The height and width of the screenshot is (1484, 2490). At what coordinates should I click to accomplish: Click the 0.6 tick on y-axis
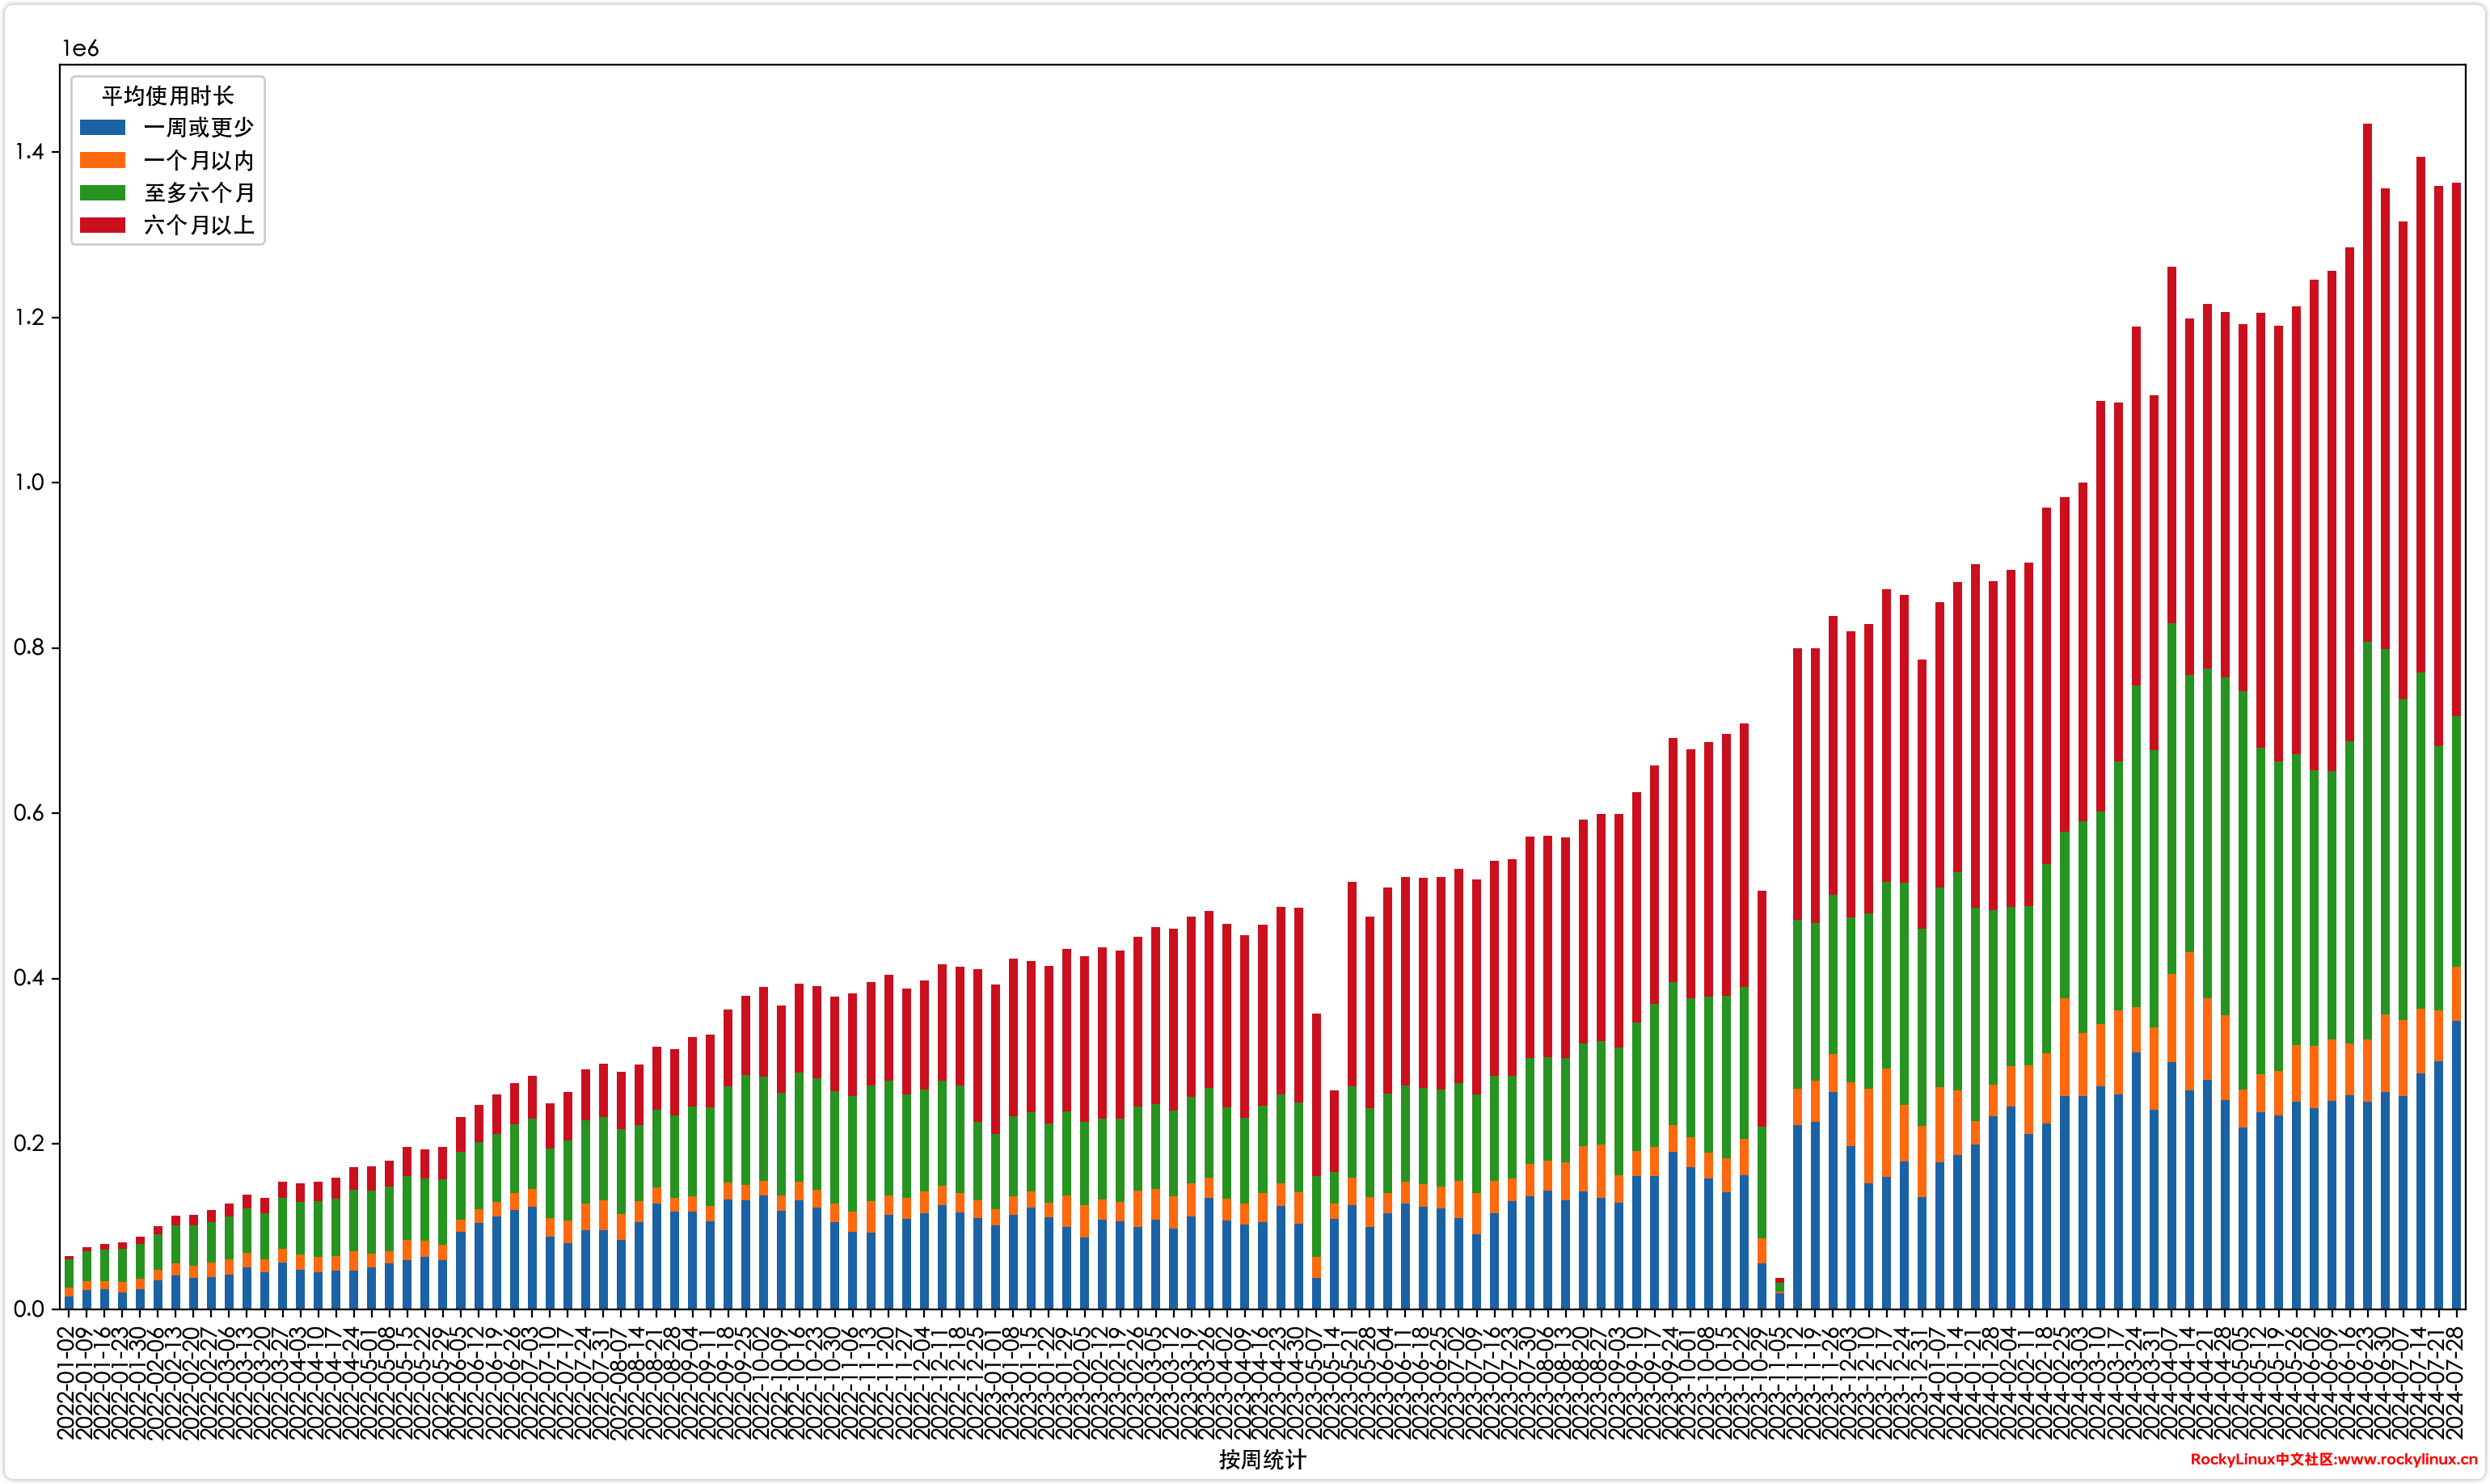point(29,813)
